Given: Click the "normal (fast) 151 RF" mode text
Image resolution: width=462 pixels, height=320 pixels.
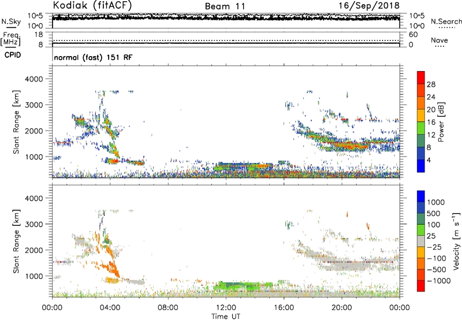Looking at the screenshot, I should (93, 57).
